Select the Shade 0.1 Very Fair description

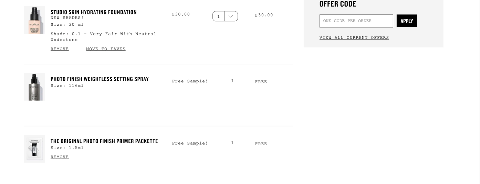103,37
